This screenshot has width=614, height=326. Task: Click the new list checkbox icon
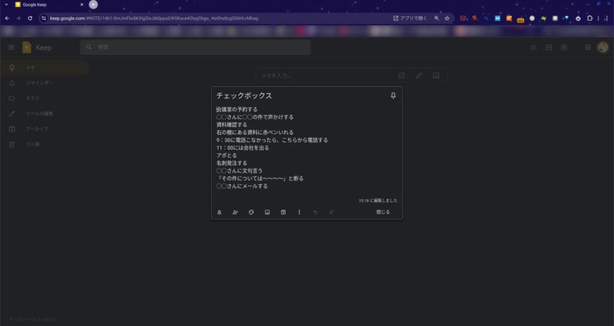(402, 76)
